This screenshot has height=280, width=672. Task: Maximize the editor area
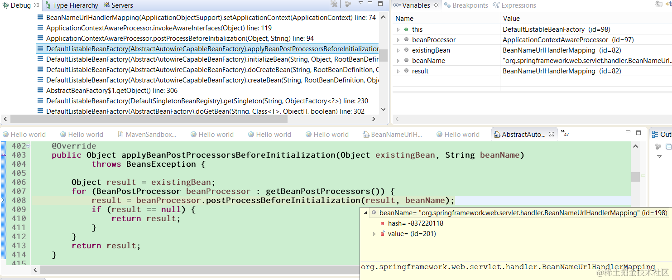(x=638, y=133)
